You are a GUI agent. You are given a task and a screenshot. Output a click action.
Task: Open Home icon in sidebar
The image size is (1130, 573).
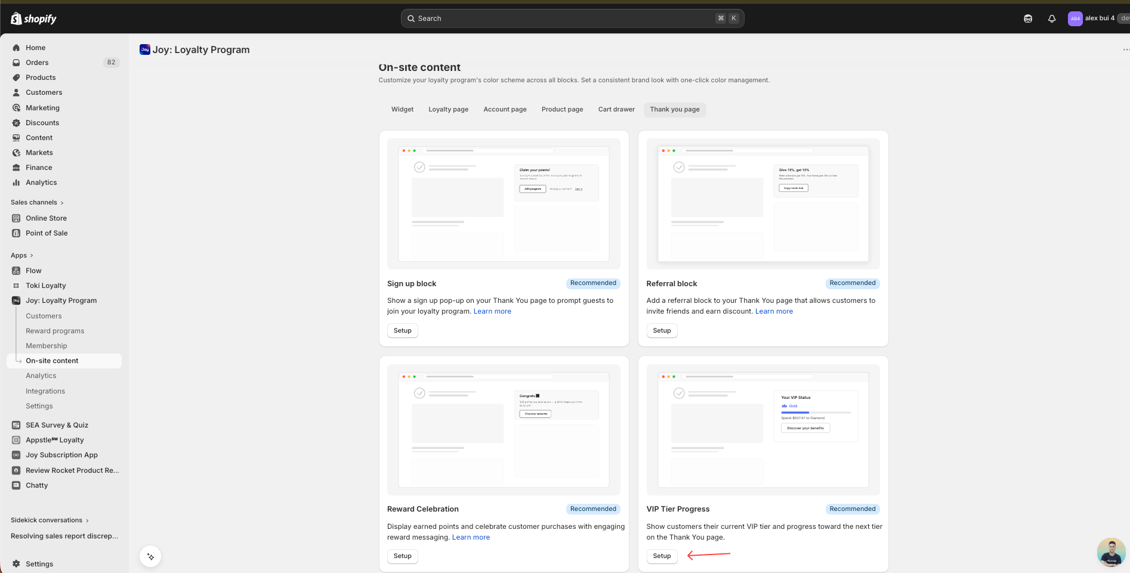pyautogui.click(x=16, y=48)
